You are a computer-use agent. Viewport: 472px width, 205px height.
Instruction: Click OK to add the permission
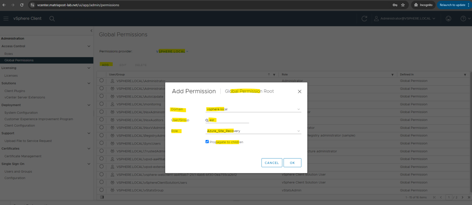[292, 163]
